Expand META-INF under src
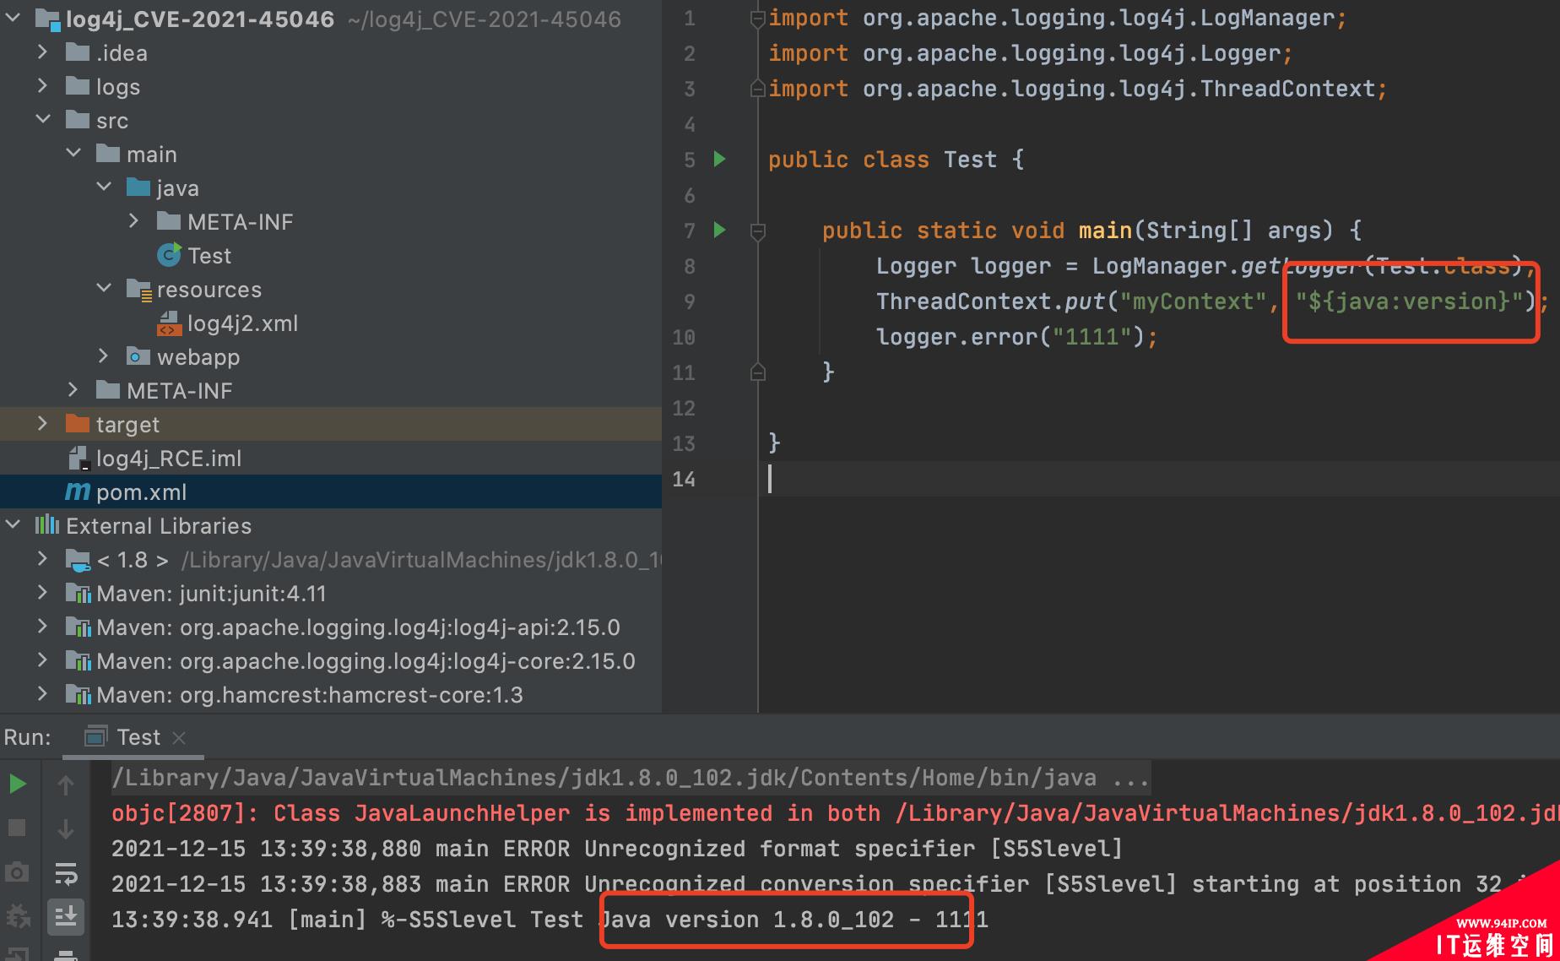The width and height of the screenshot is (1560, 961). pyautogui.click(x=73, y=390)
